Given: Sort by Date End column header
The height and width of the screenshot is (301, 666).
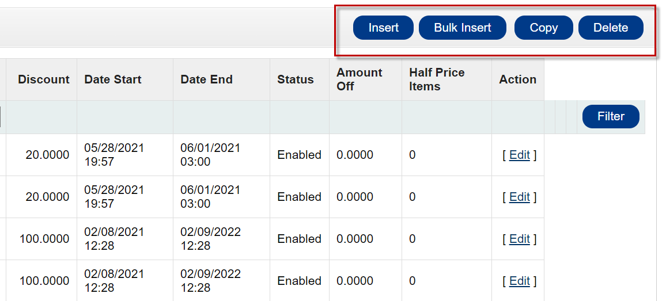Looking at the screenshot, I should [206, 79].
